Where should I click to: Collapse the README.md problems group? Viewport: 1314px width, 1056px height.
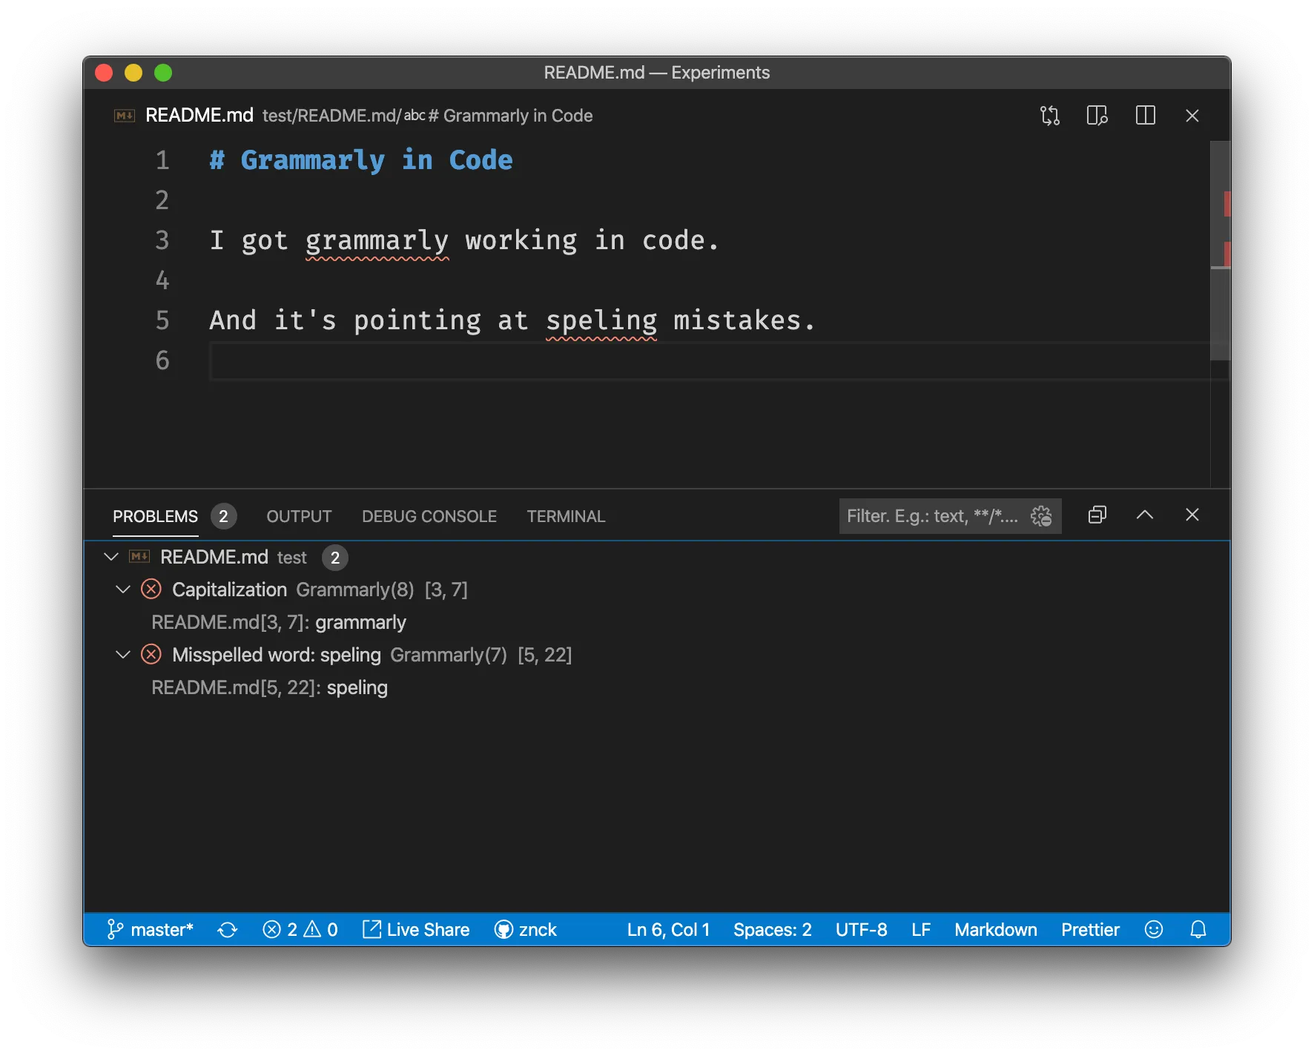(x=111, y=557)
